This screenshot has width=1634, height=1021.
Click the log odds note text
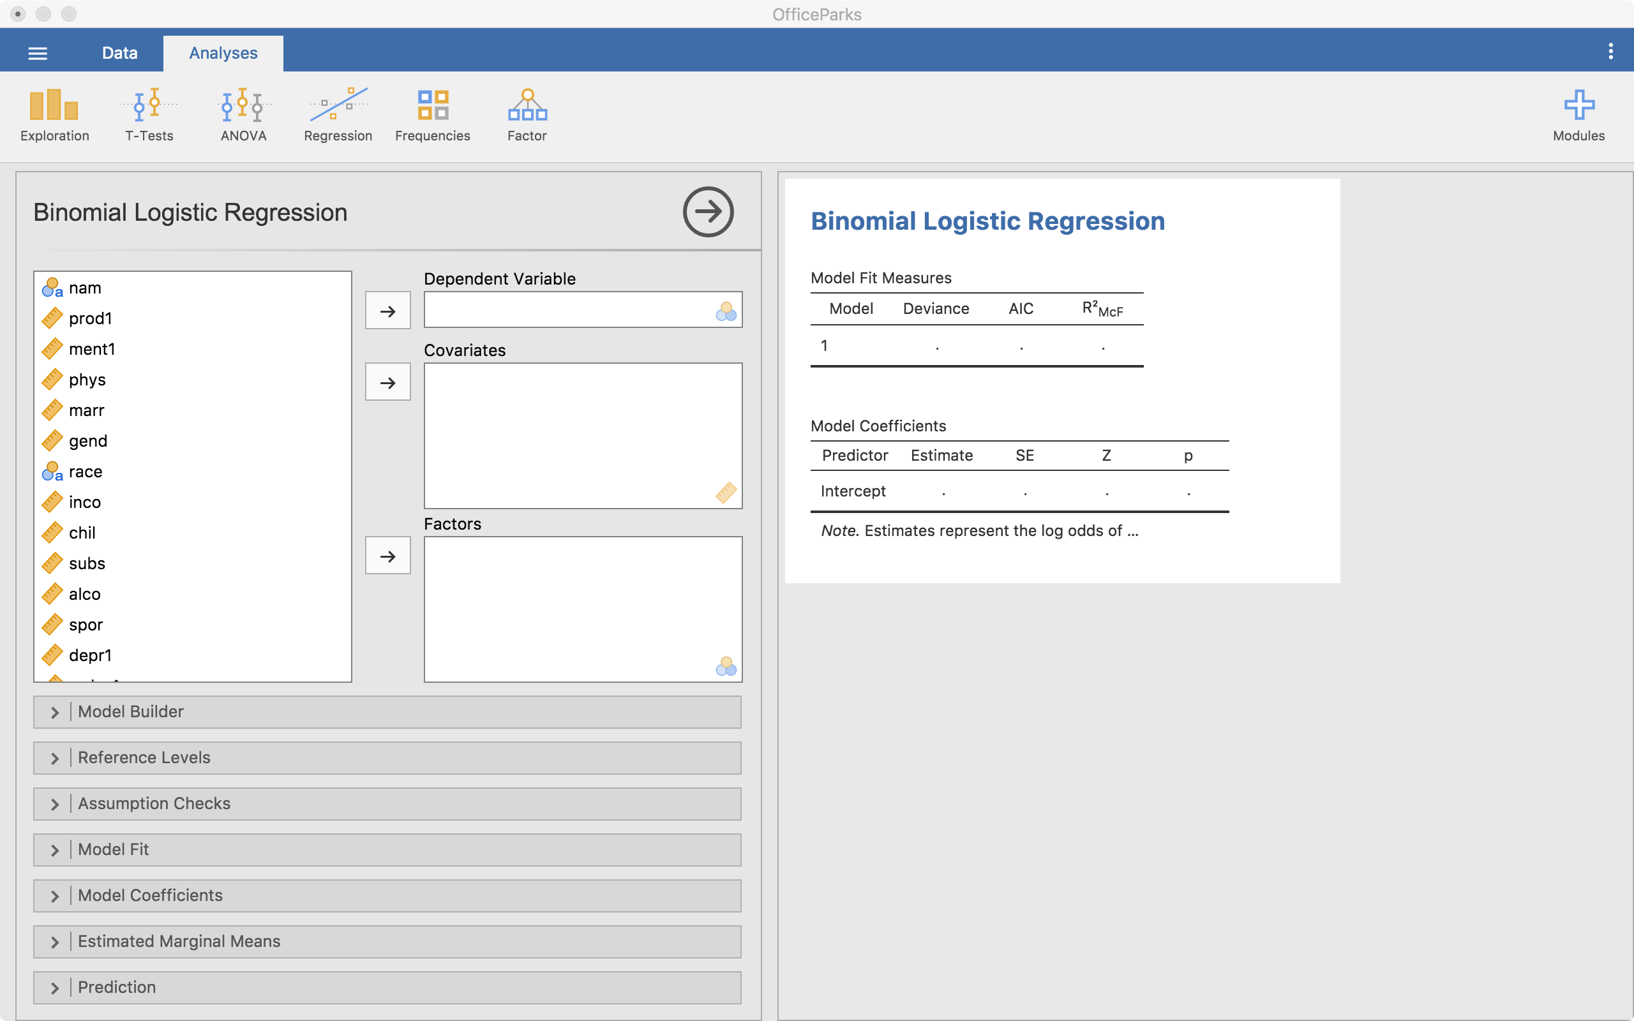coord(979,531)
